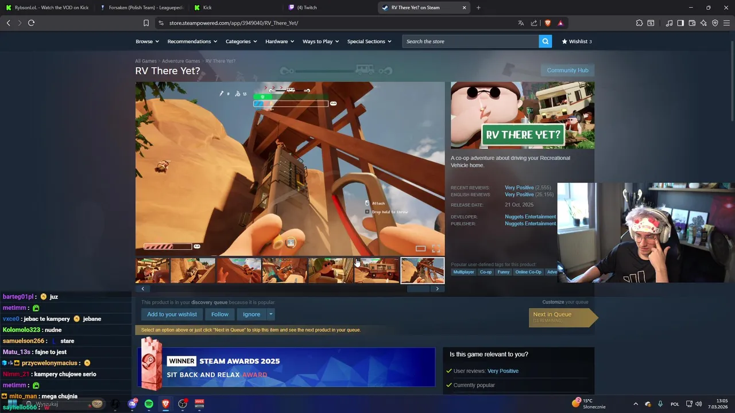Open Nuggets Entertainment publisher link
Image resolution: width=735 pixels, height=413 pixels.
(530, 224)
